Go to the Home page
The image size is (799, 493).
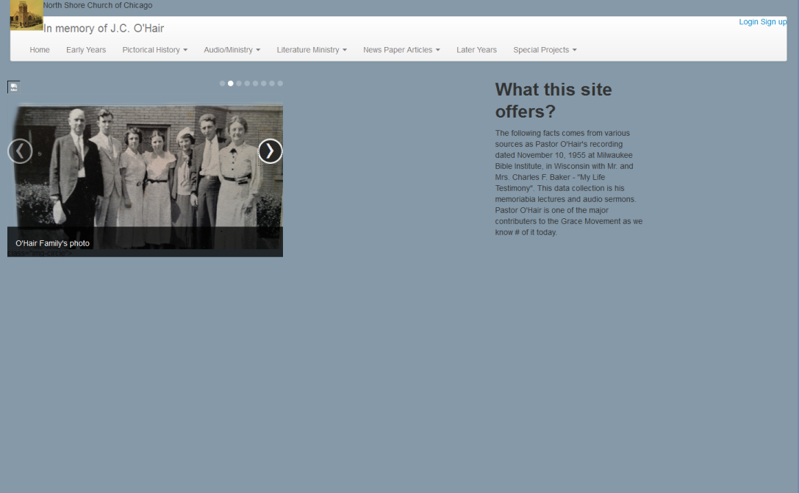[x=40, y=50]
